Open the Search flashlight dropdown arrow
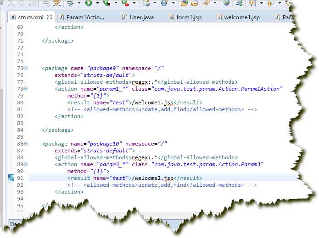The width and height of the screenshot is (319, 238). [215, 3]
